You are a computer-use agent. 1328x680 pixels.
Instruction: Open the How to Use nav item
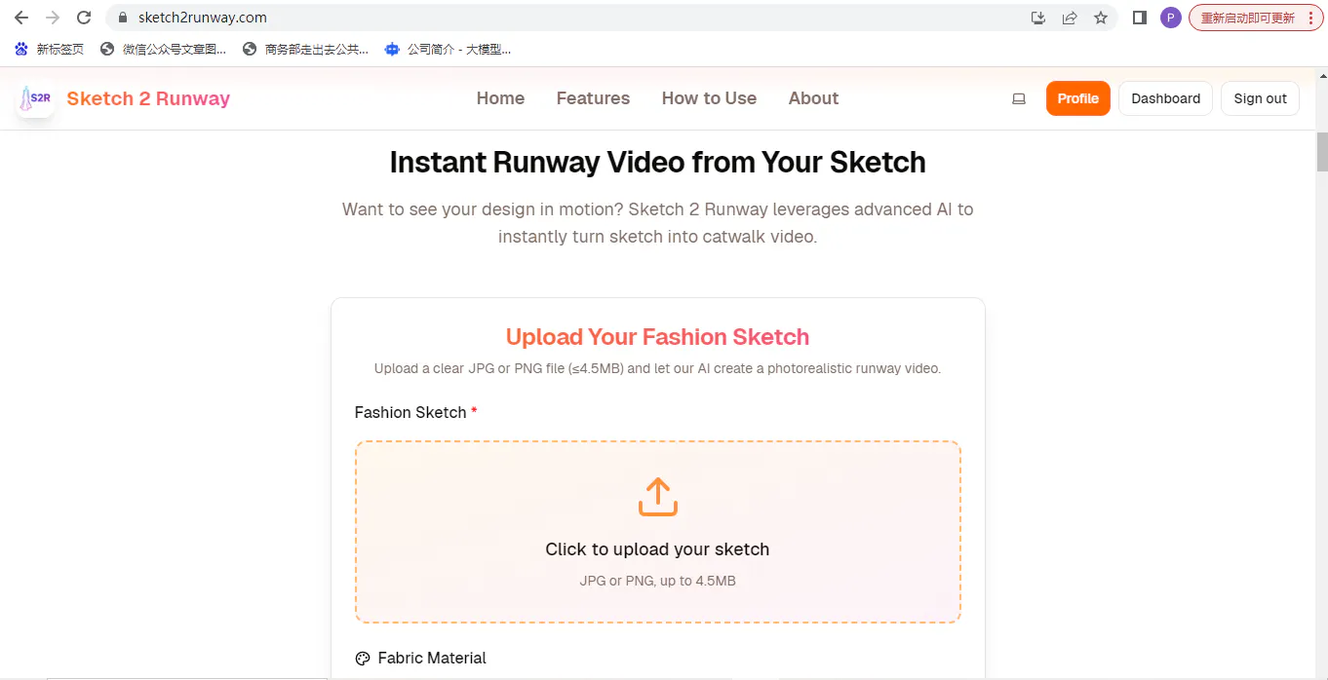click(709, 98)
